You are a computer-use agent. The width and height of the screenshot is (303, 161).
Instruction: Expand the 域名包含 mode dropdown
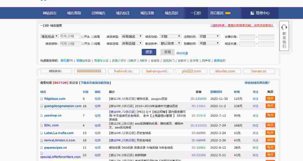(x=50, y=36)
